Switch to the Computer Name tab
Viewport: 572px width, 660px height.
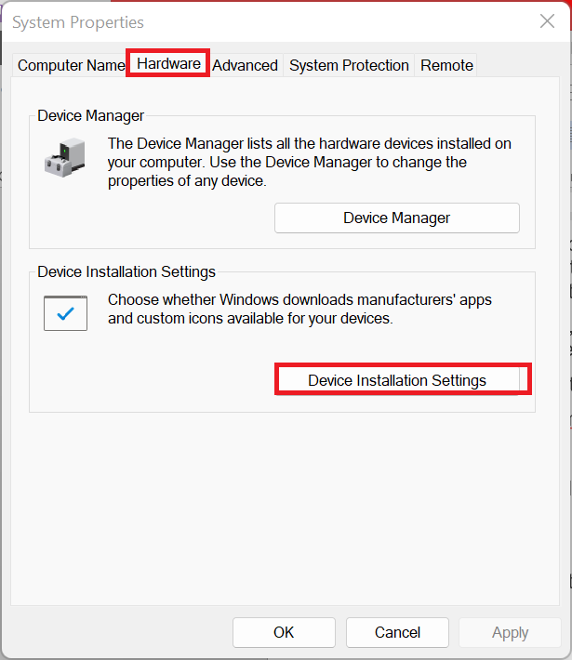[71, 65]
